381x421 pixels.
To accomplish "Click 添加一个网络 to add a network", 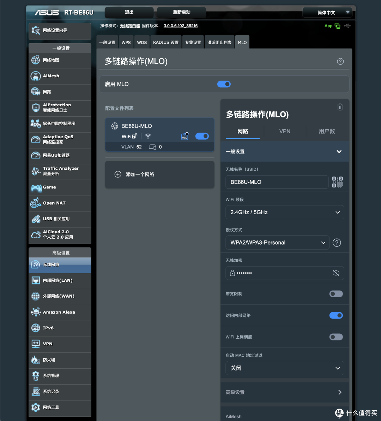I will click(x=160, y=175).
